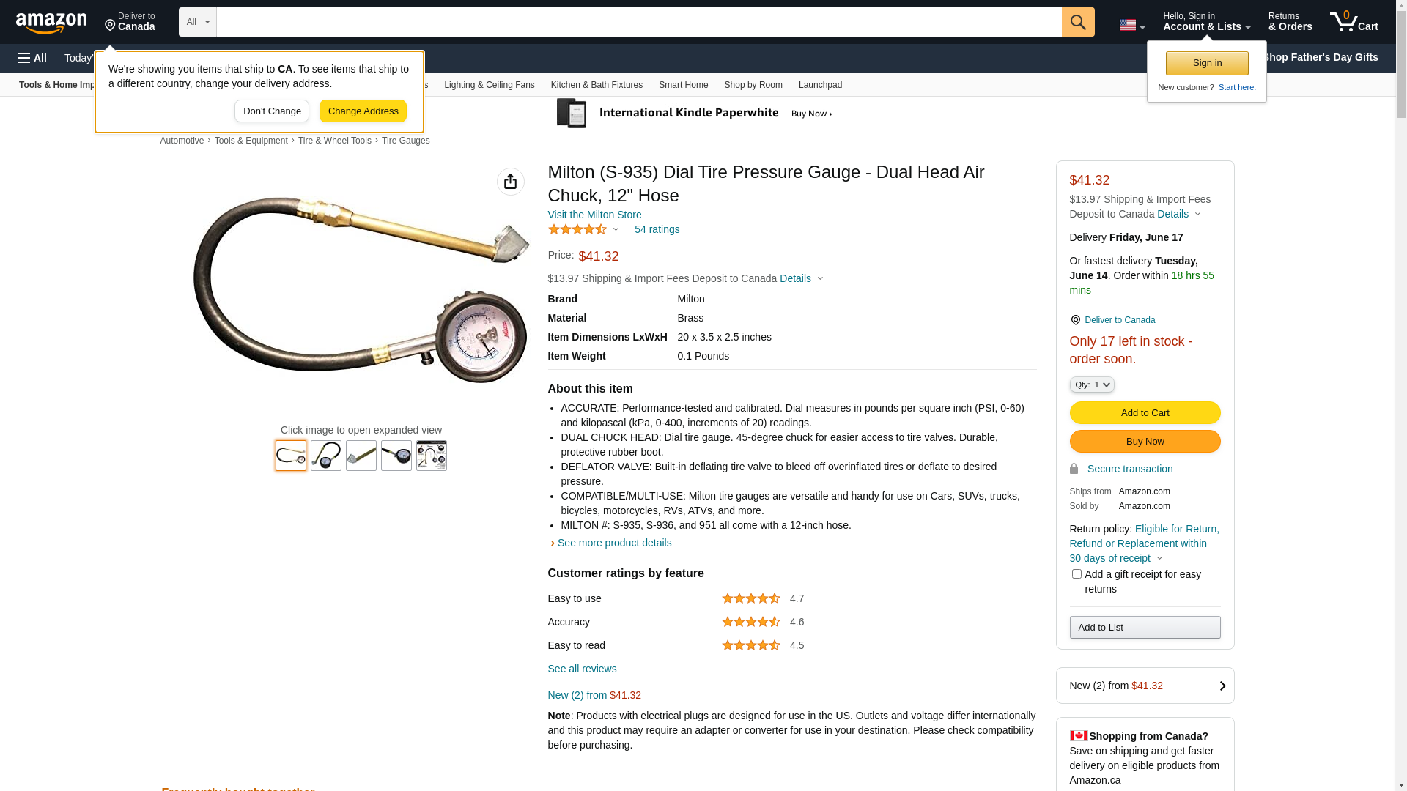Click the Add to Cart button
The height and width of the screenshot is (791, 1407).
coord(1144,413)
